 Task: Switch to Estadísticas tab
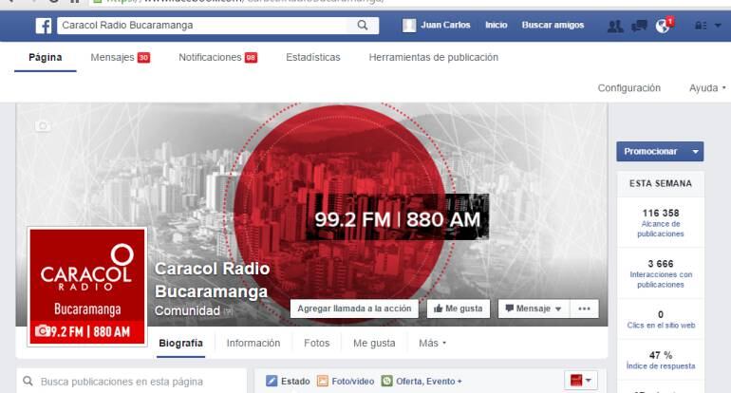click(x=312, y=58)
